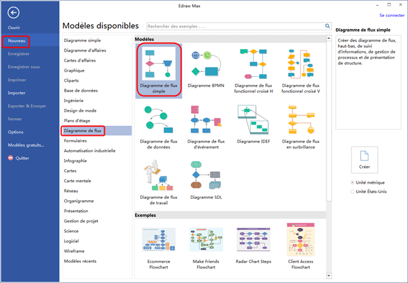The image size is (408, 283).
Task: Select the Diagramme d'affaires category
Action: click(85, 50)
